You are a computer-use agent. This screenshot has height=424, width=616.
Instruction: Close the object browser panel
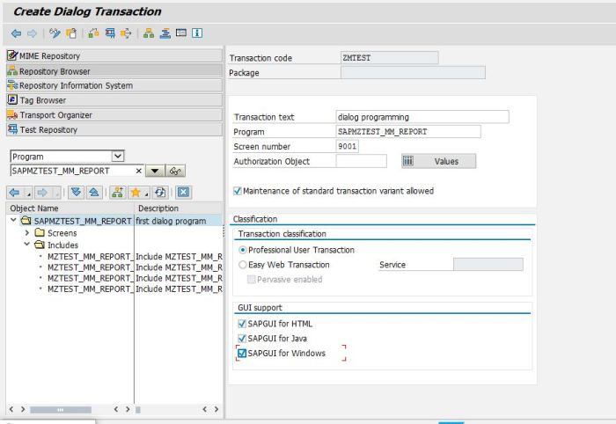184,191
